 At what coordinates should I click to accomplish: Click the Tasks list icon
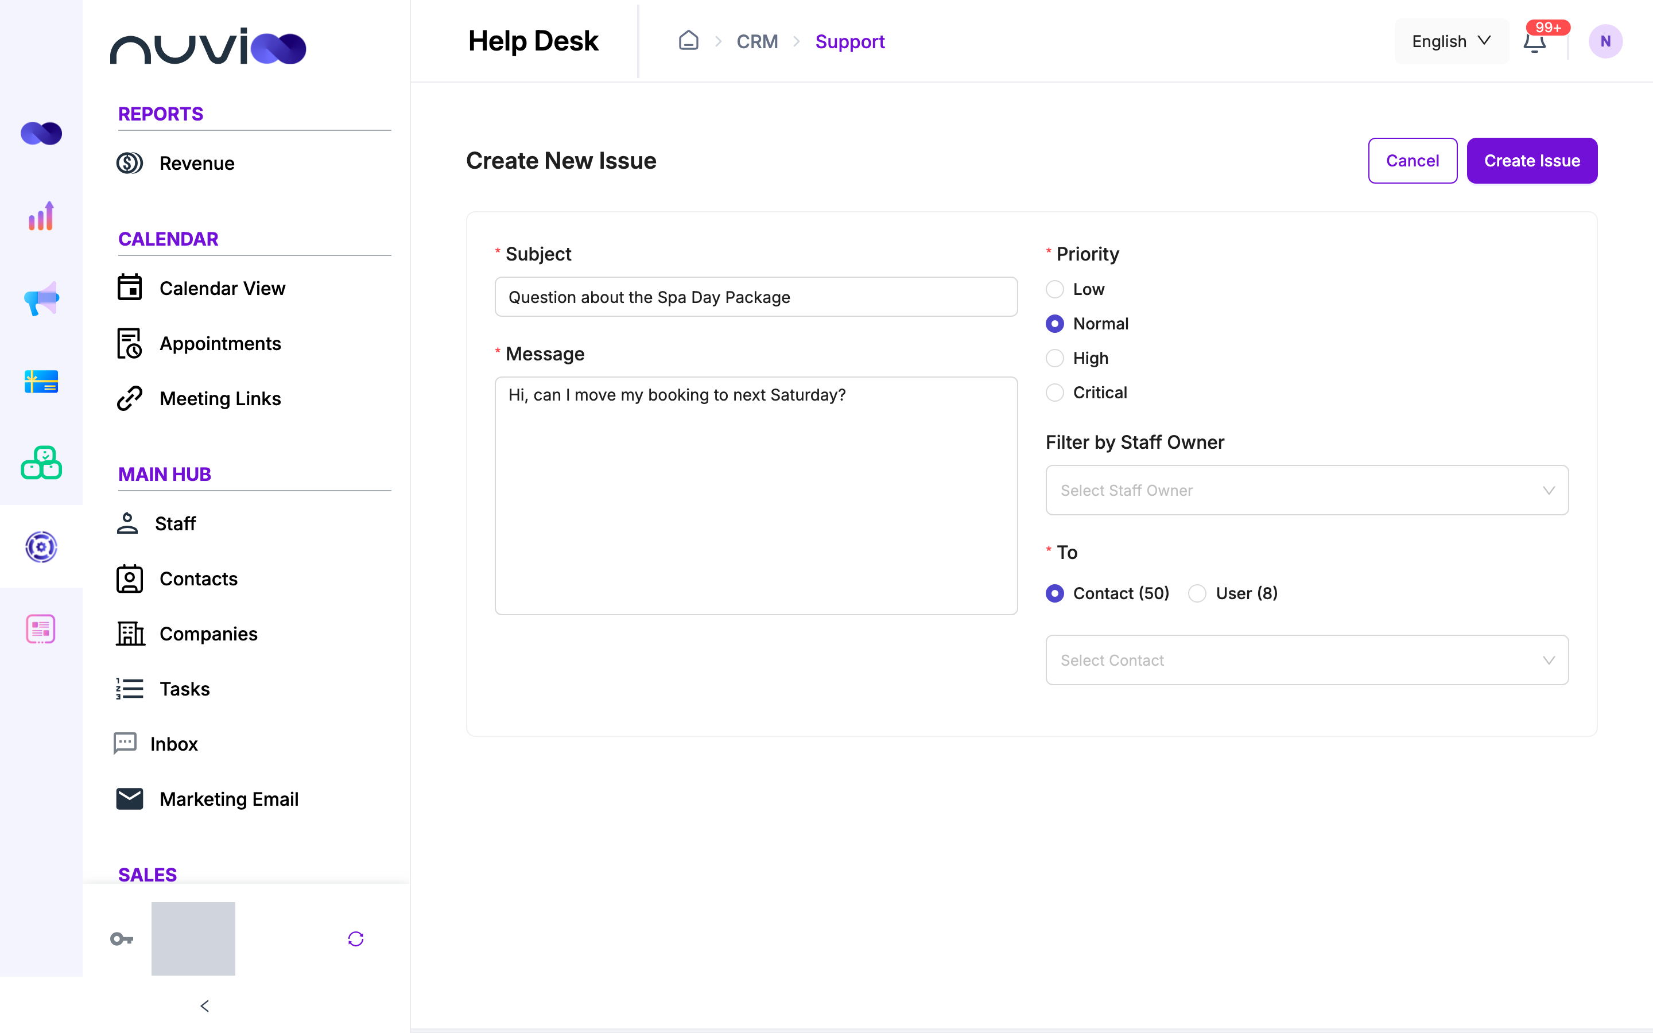click(129, 689)
